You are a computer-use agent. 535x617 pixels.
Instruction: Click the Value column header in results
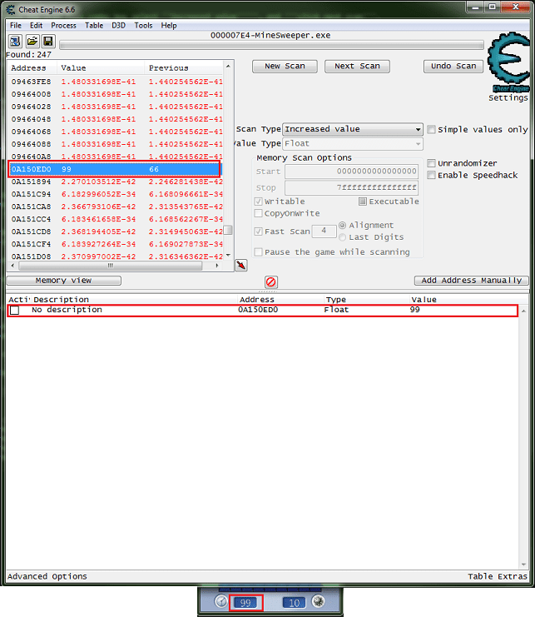point(101,68)
